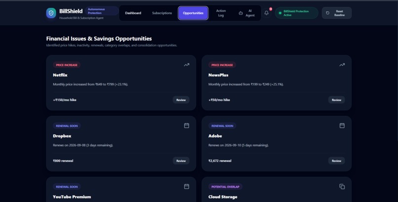Click the NewsPlus card title
The image size is (398, 202).
[x=218, y=75]
